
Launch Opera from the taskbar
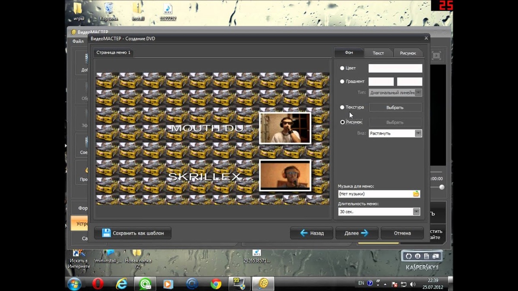(x=98, y=284)
